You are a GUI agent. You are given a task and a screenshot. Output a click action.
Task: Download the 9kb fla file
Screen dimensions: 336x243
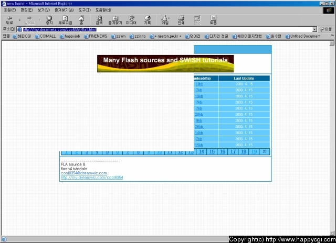pyautogui.click(x=199, y=121)
